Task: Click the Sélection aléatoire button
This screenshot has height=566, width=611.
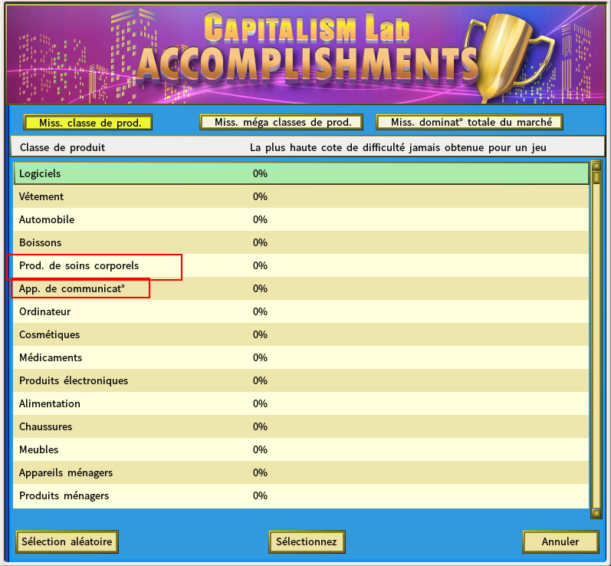Action: (x=67, y=541)
